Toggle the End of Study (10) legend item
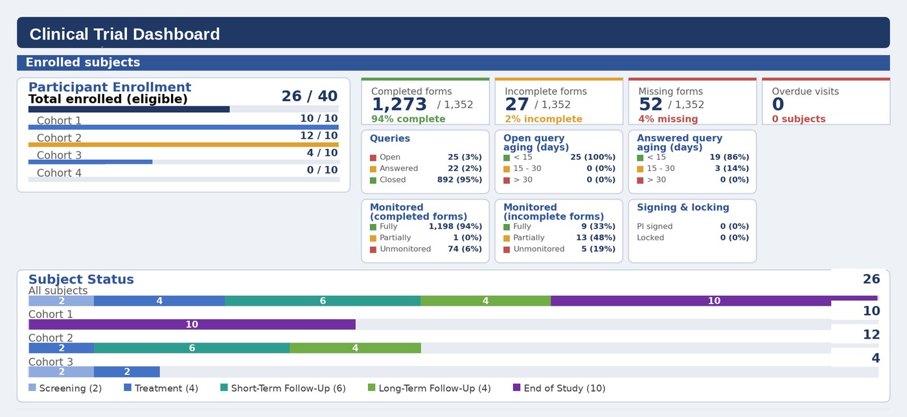Image resolution: width=907 pixels, height=417 pixels. pos(559,388)
